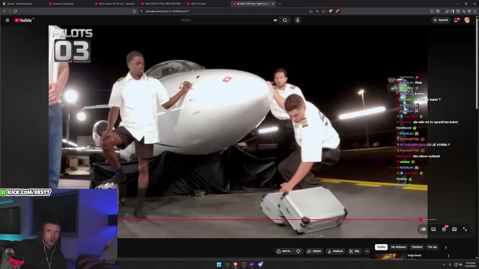Image resolution: width=479 pixels, height=269 pixels.
Task: Open the Brave playlist music-note icon
Action: click(x=447, y=11)
